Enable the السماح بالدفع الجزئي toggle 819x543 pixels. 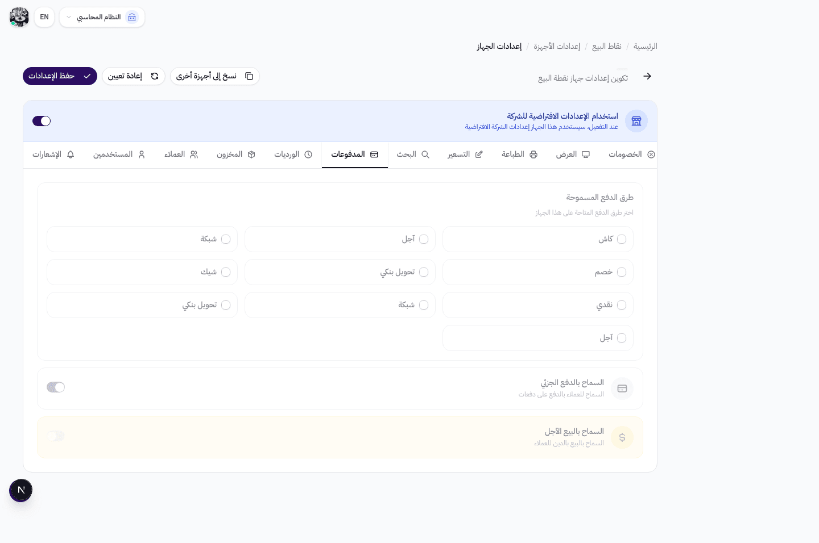[x=56, y=387]
